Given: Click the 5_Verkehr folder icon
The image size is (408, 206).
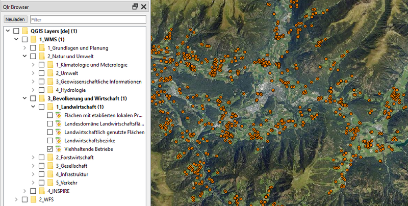Looking at the screenshot, I should 50,183.
